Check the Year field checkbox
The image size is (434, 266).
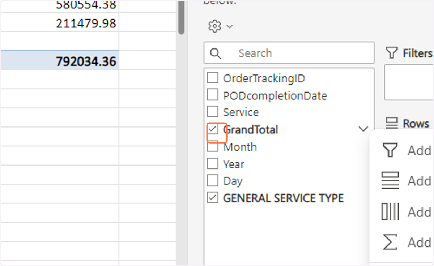tap(213, 164)
